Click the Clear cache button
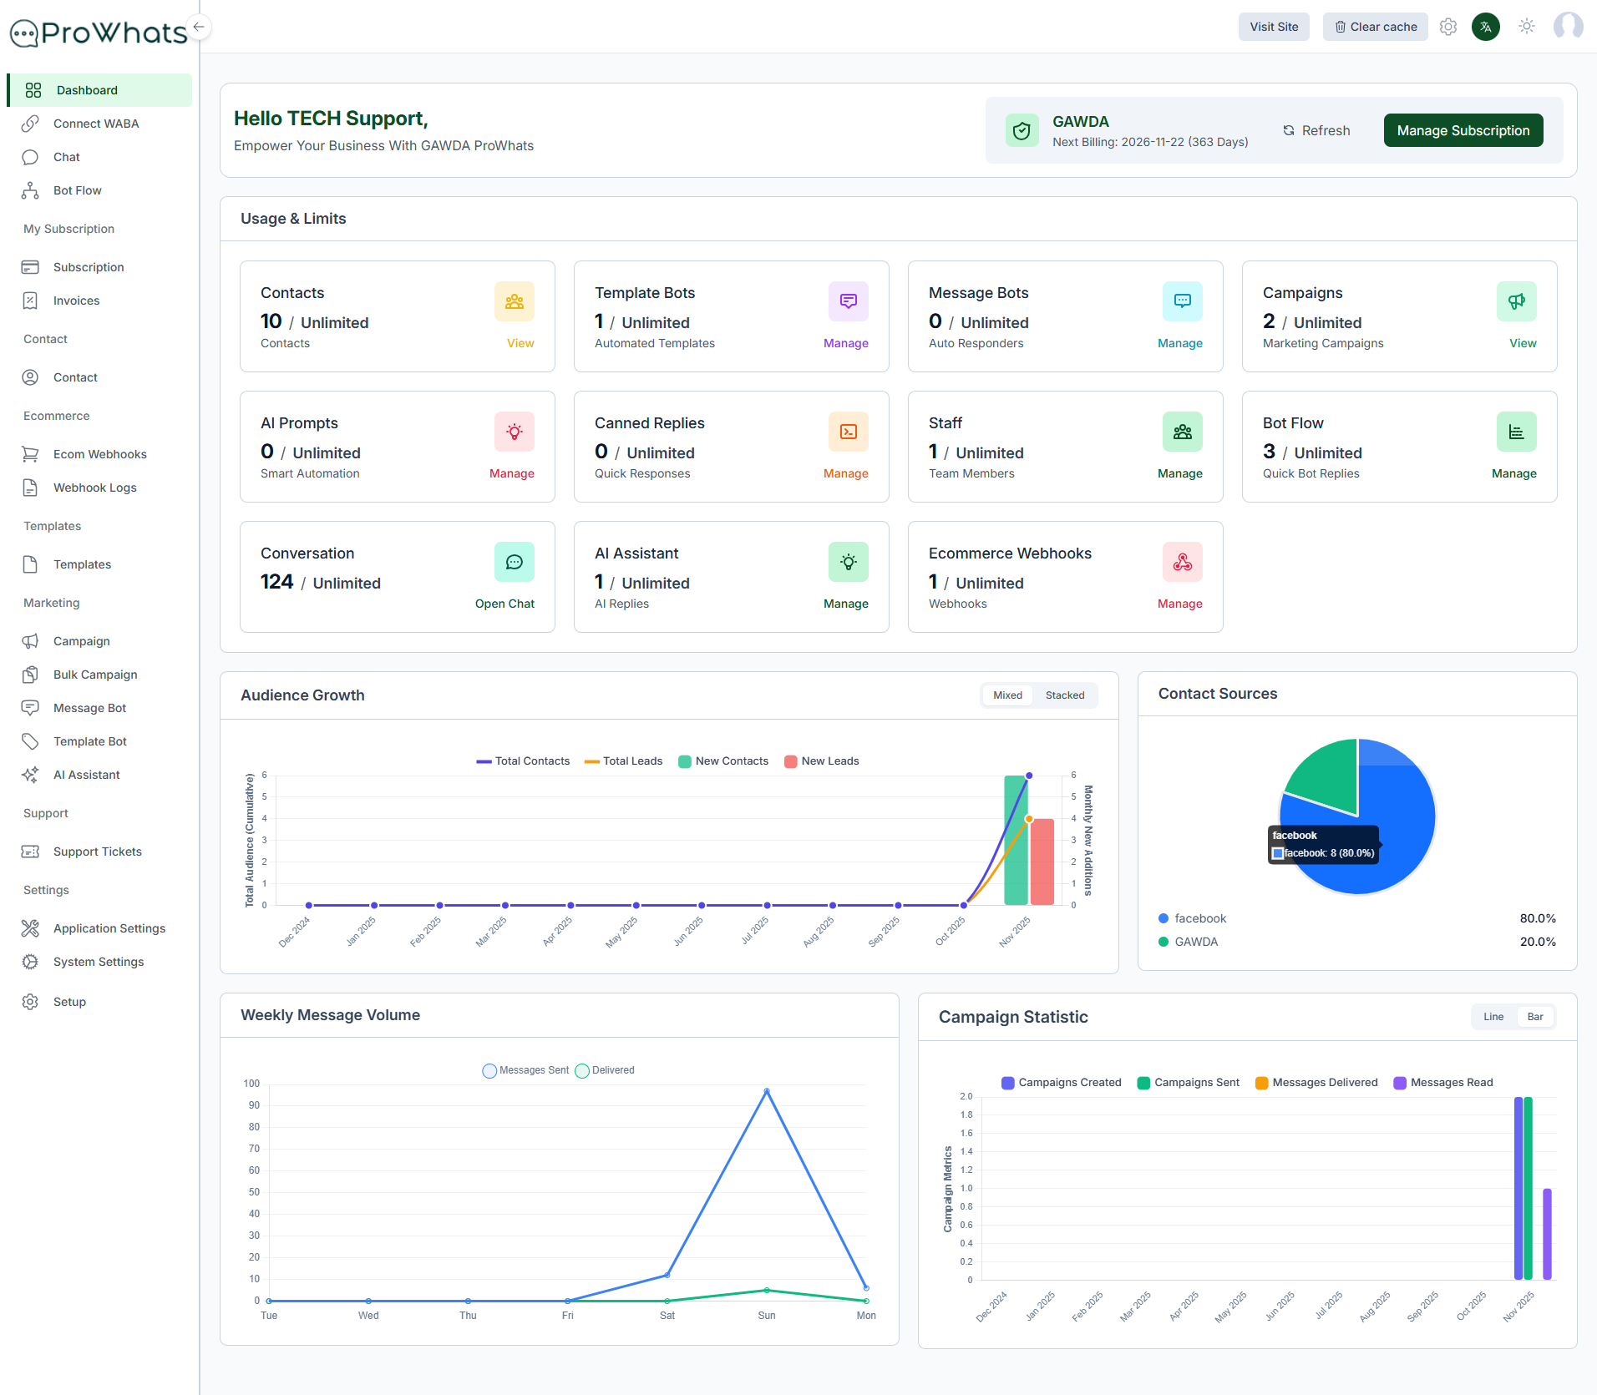This screenshot has width=1597, height=1395. [1376, 27]
